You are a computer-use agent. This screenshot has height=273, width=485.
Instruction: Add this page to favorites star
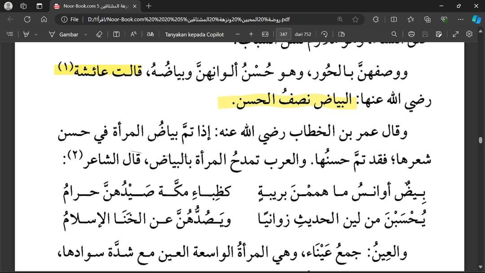pyautogui.click(x=355, y=19)
